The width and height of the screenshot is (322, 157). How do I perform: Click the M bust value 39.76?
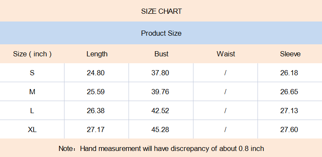[160, 92]
